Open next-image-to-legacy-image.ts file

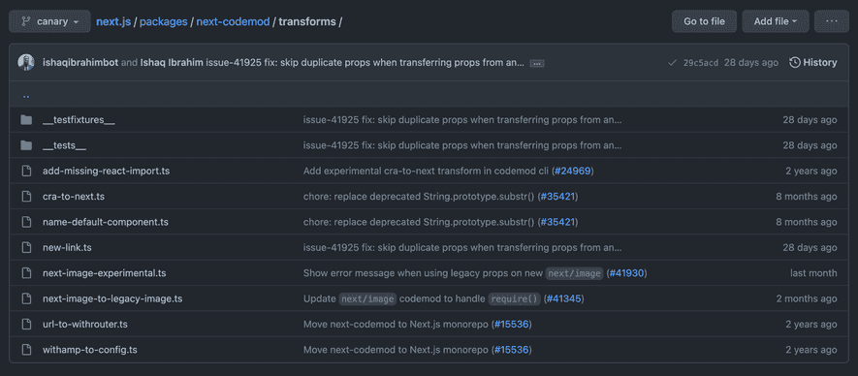[112, 298]
